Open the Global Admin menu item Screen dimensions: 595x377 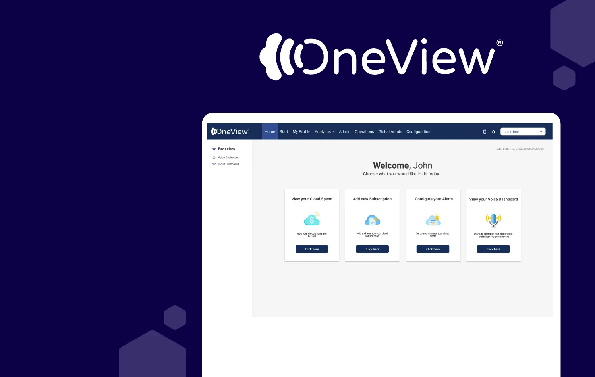390,132
